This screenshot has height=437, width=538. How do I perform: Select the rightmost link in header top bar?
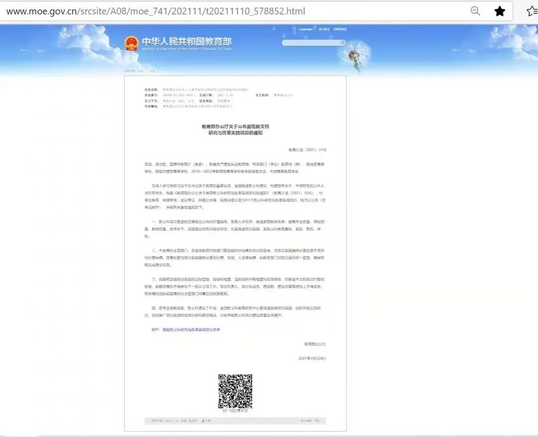(340, 29)
